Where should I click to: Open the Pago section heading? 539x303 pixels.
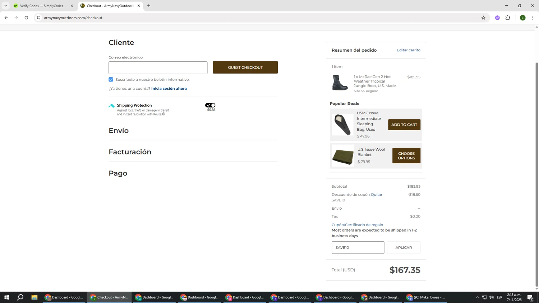pyautogui.click(x=118, y=173)
